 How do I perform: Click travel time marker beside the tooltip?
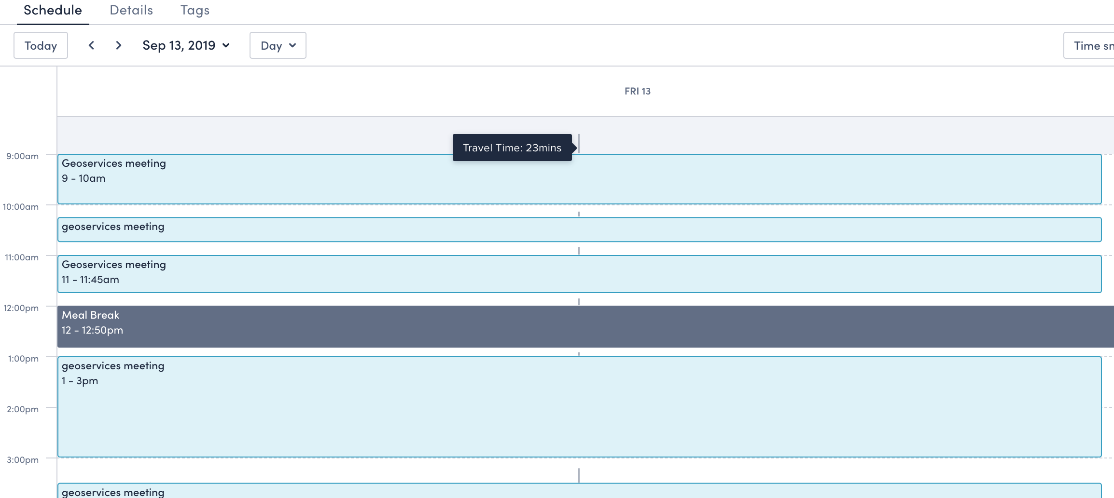[578, 144]
